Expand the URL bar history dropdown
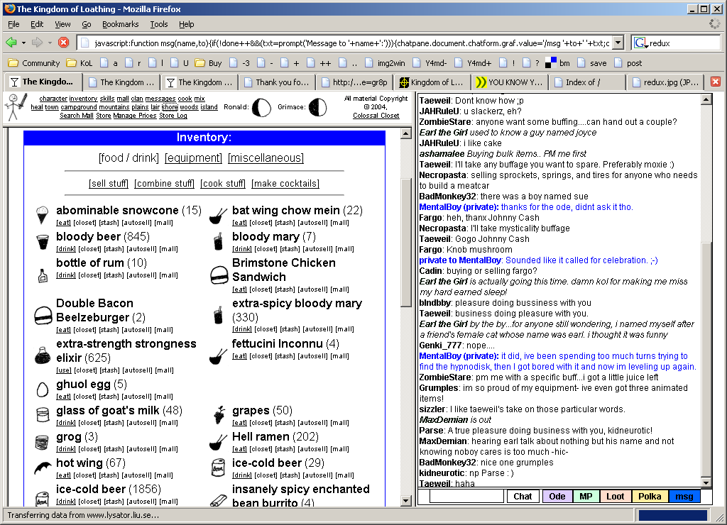 coord(618,43)
